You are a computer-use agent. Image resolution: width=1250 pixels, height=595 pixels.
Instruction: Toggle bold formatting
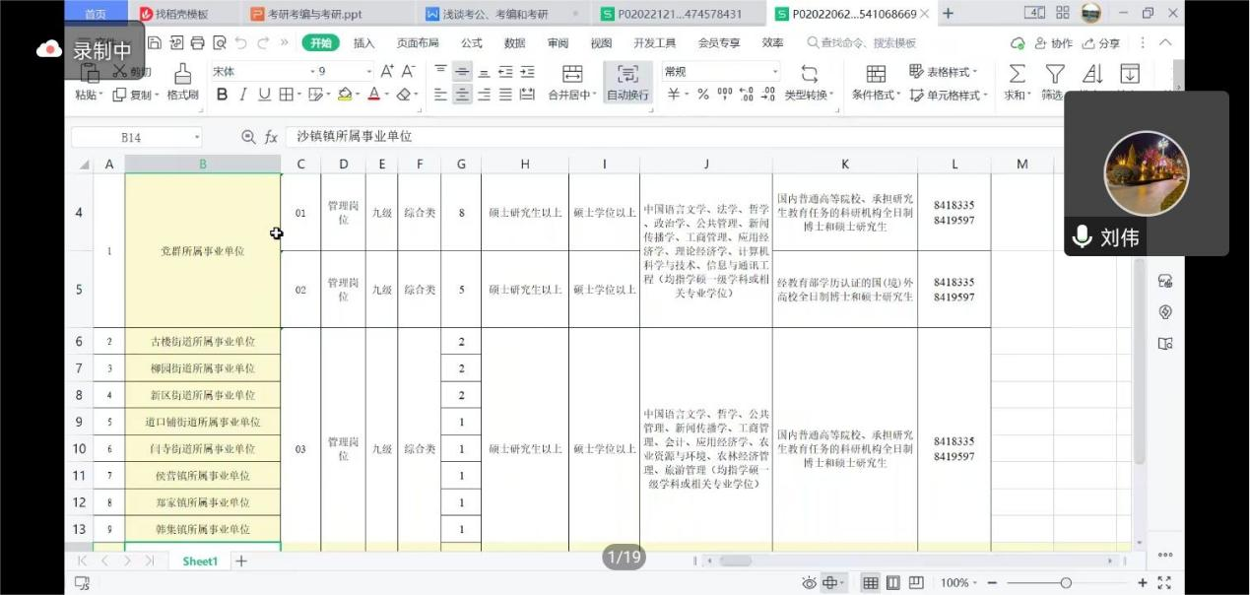pyautogui.click(x=222, y=95)
